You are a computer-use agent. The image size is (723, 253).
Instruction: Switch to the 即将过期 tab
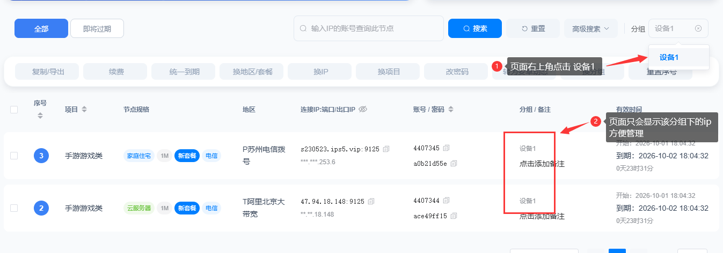pyautogui.click(x=97, y=28)
